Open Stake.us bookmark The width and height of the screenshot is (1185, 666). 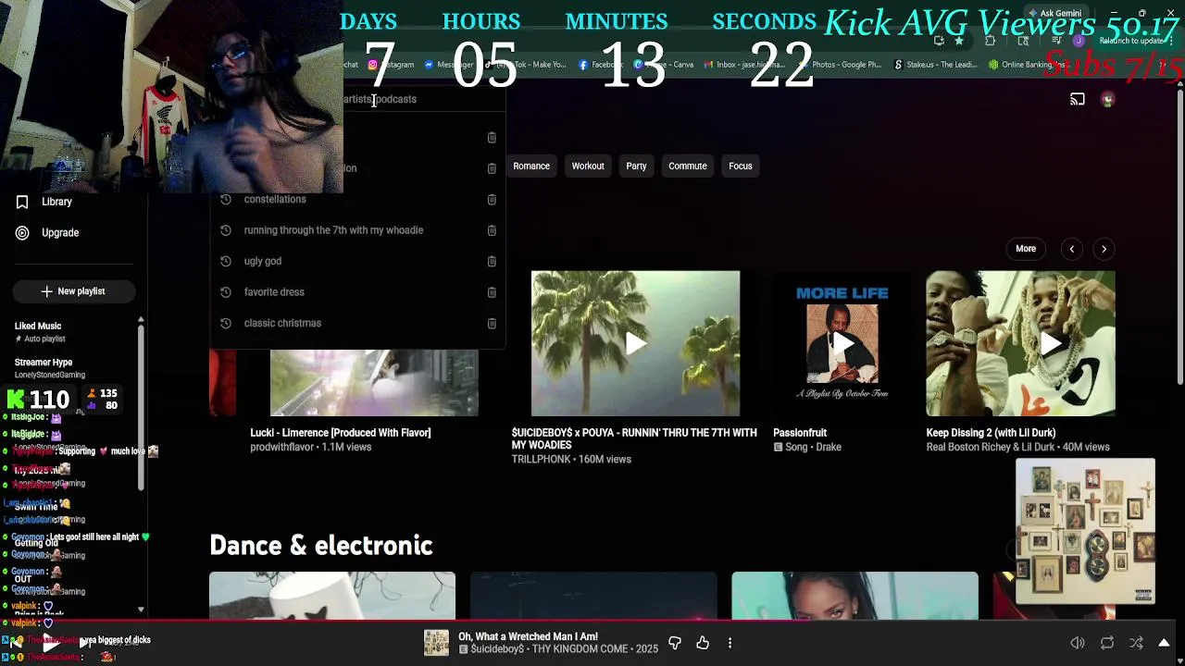(935, 65)
